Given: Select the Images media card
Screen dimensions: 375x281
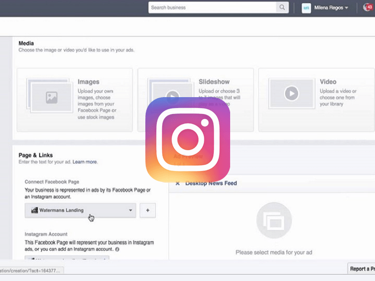Looking at the screenshot, I should click(x=74, y=100).
